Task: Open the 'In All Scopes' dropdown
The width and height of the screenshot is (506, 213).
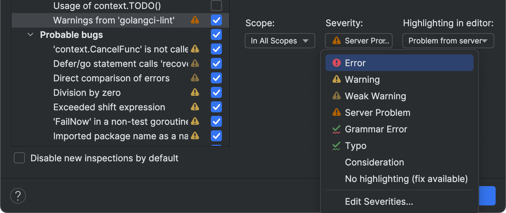Action: tap(280, 41)
